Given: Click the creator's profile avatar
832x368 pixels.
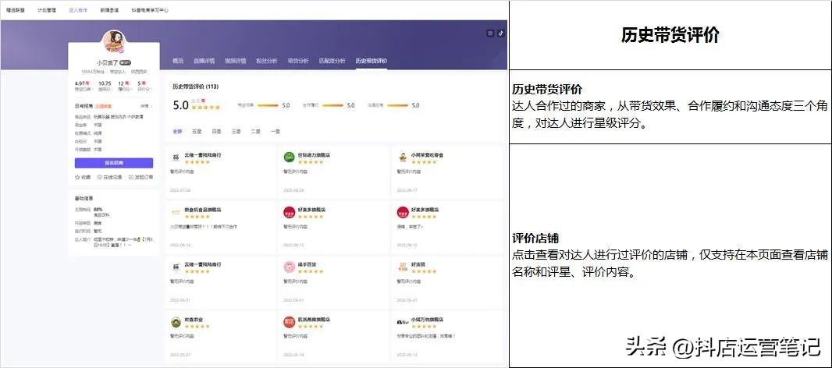Looking at the screenshot, I should pos(113,41).
